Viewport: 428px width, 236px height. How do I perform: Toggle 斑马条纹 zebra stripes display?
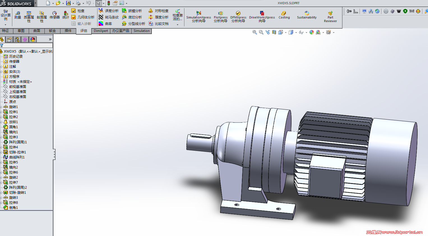108,17
